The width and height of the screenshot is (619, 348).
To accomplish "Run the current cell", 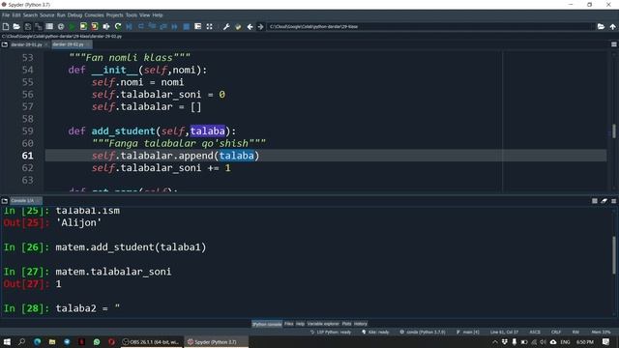I will coord(83,26).
